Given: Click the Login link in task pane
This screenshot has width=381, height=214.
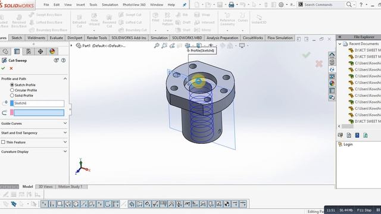Looking at the screenshot, I should click(348, 144).
